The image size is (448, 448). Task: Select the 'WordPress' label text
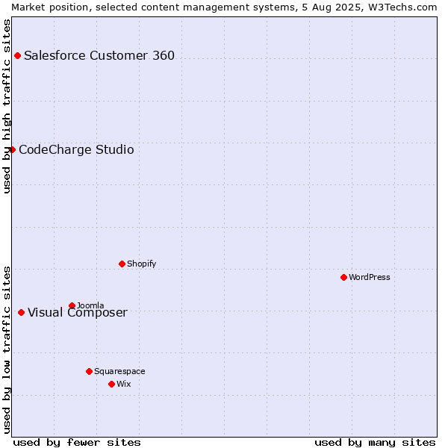point(369,278)
